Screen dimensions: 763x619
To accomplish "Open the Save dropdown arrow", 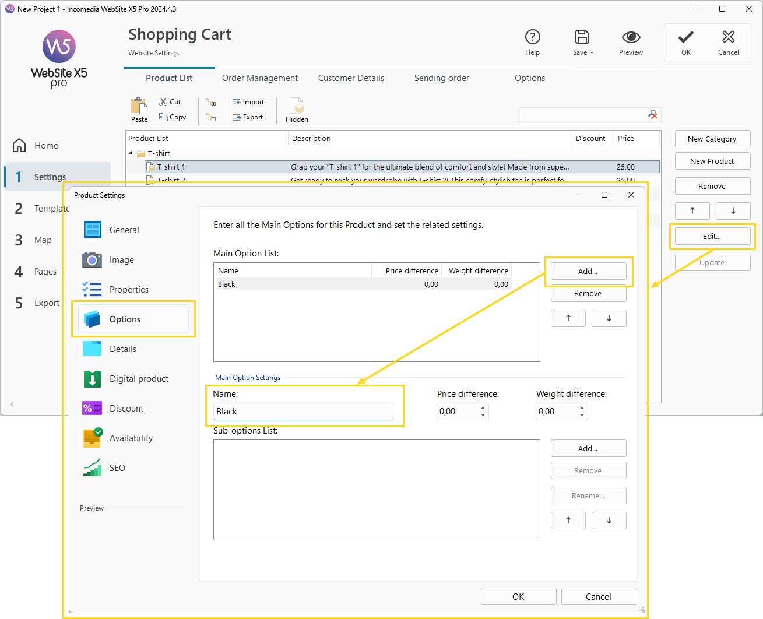I will click(x=592, y=52).
